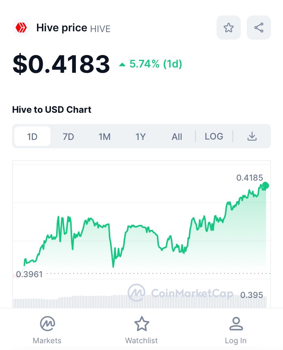The width and height of the screenshot is (283, 350).
Task: Download chart data with the download icon
Action: pos(252,136)
